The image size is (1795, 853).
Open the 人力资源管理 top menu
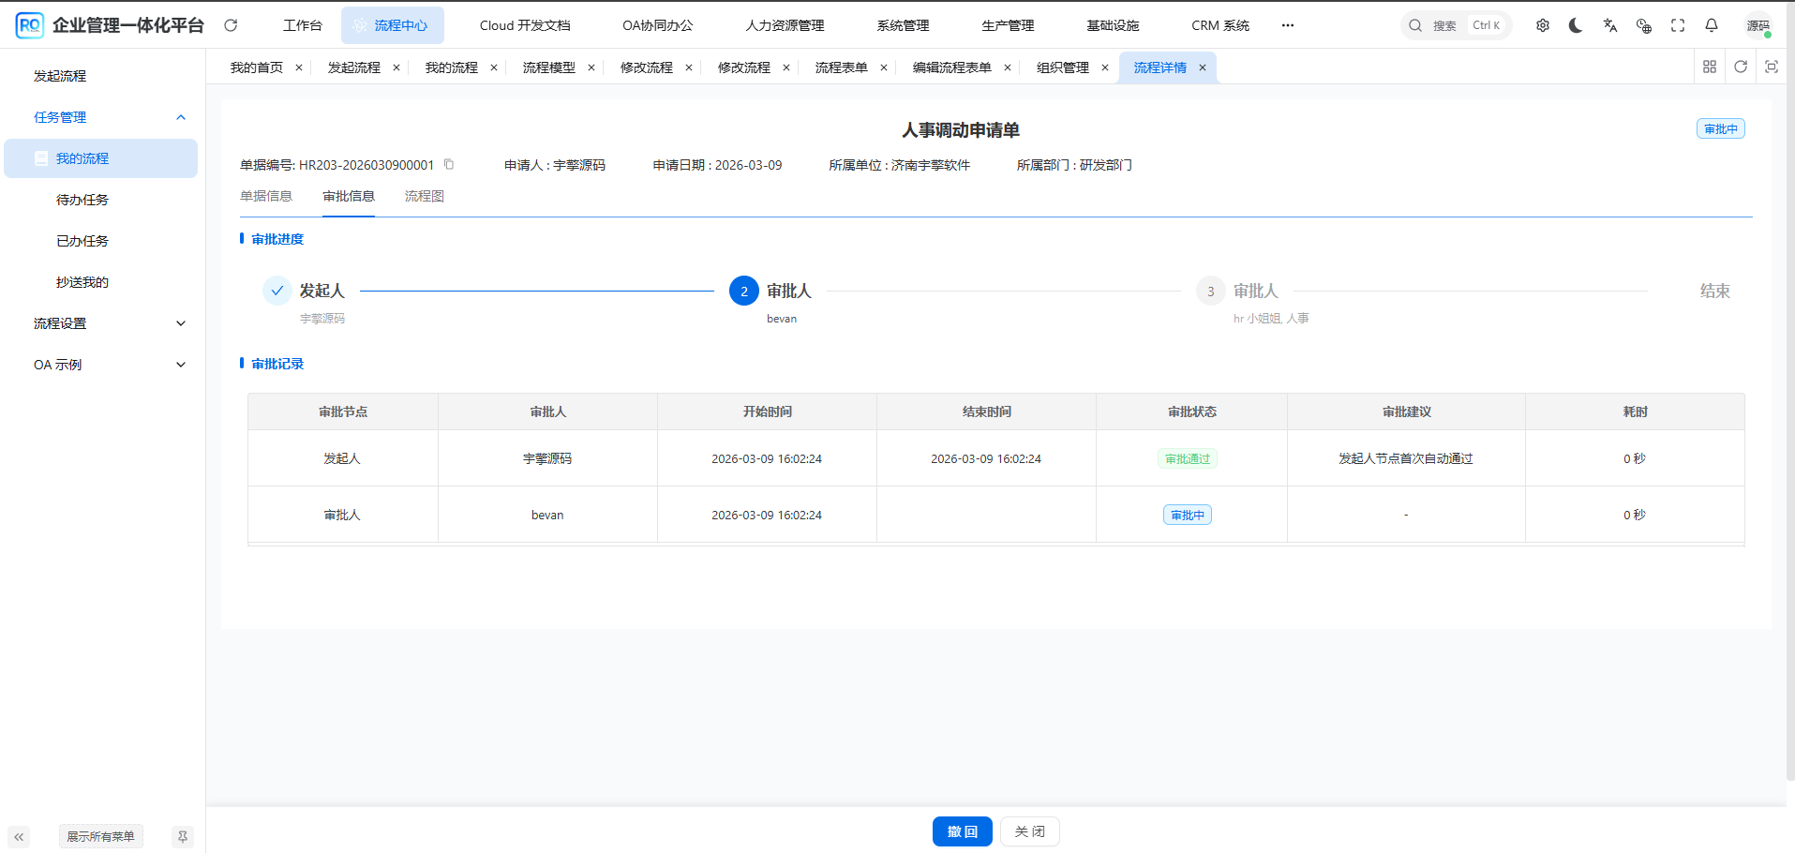tap(785, 25)
